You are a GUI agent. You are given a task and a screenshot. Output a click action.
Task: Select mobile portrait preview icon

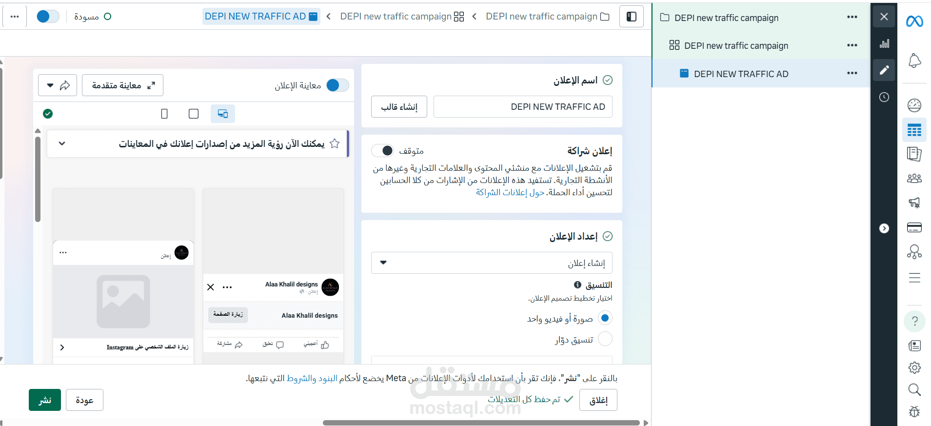[164, 114]
